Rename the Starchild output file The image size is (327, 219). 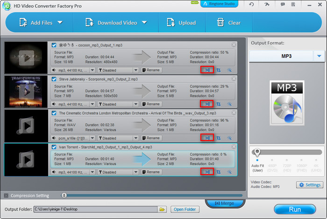coord(151,172)
